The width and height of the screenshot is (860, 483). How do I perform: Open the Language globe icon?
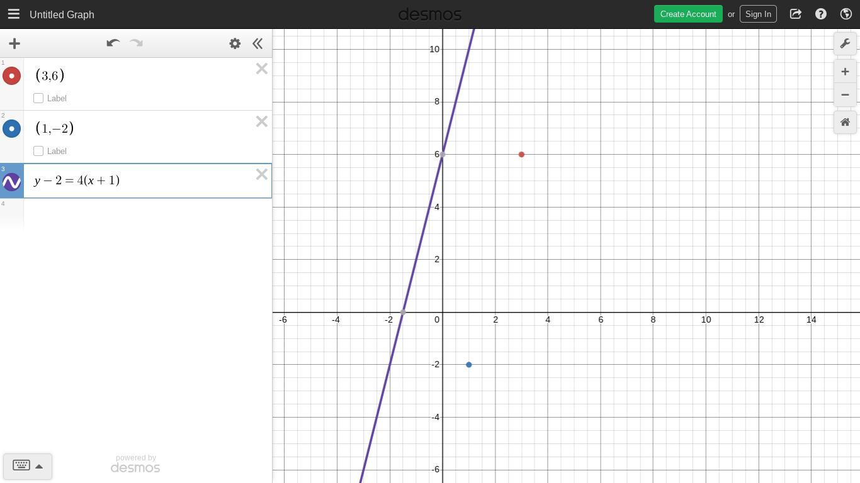tap(846, 14)
